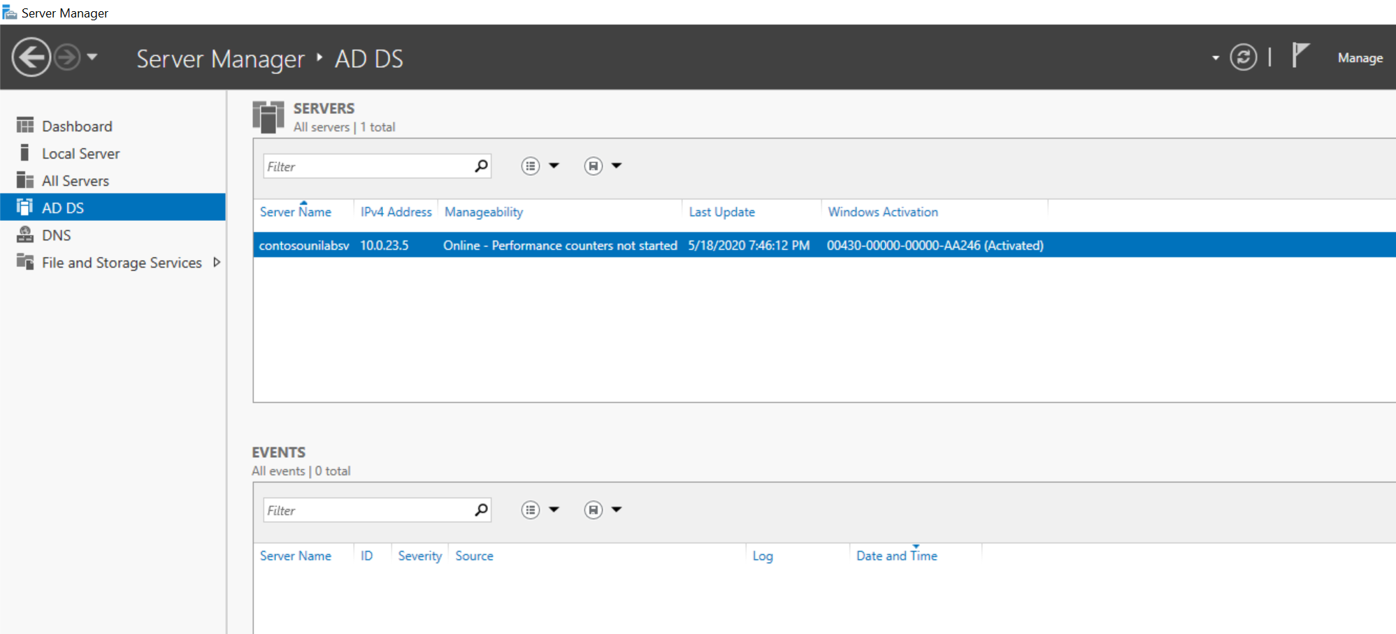
Task: Click 'Online - Performance counters not started'
Action: pos(560,245)
